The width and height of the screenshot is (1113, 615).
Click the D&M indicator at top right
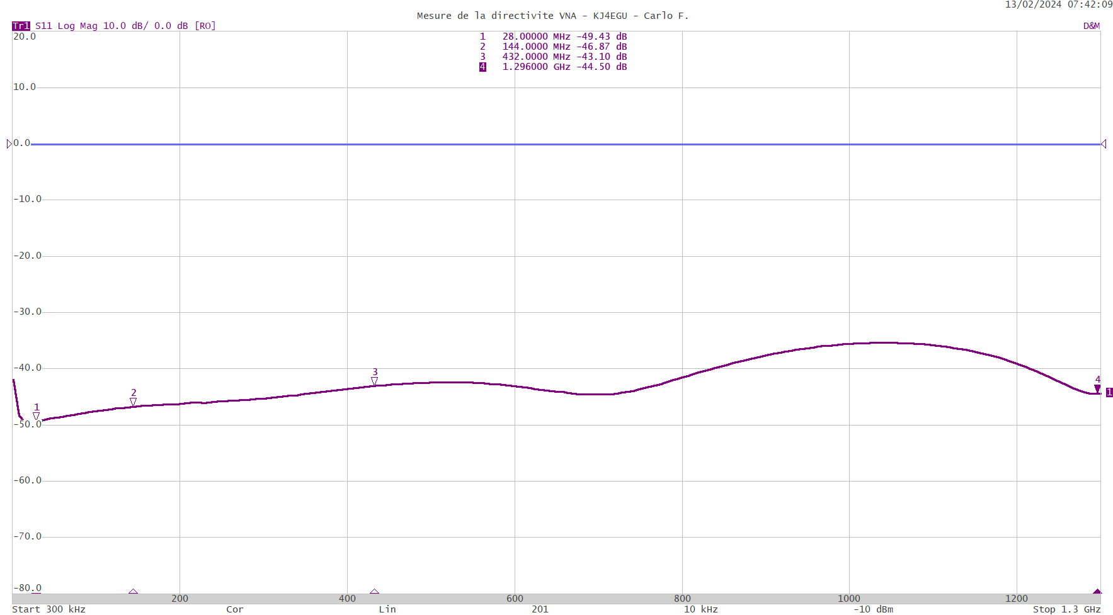coord(1092,26)
